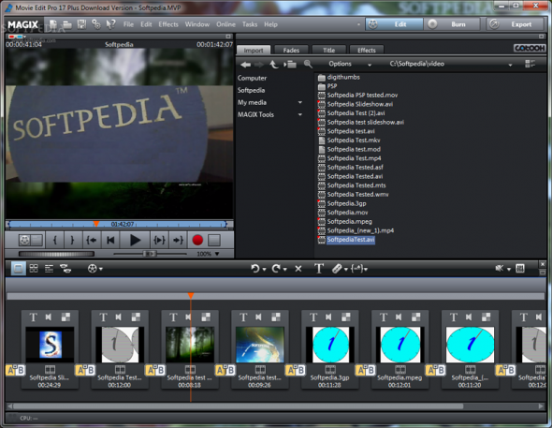The height and width of the screenshot is (428, 552).
Task: Switch to scene overview mode icon
Action: point(34,269)
